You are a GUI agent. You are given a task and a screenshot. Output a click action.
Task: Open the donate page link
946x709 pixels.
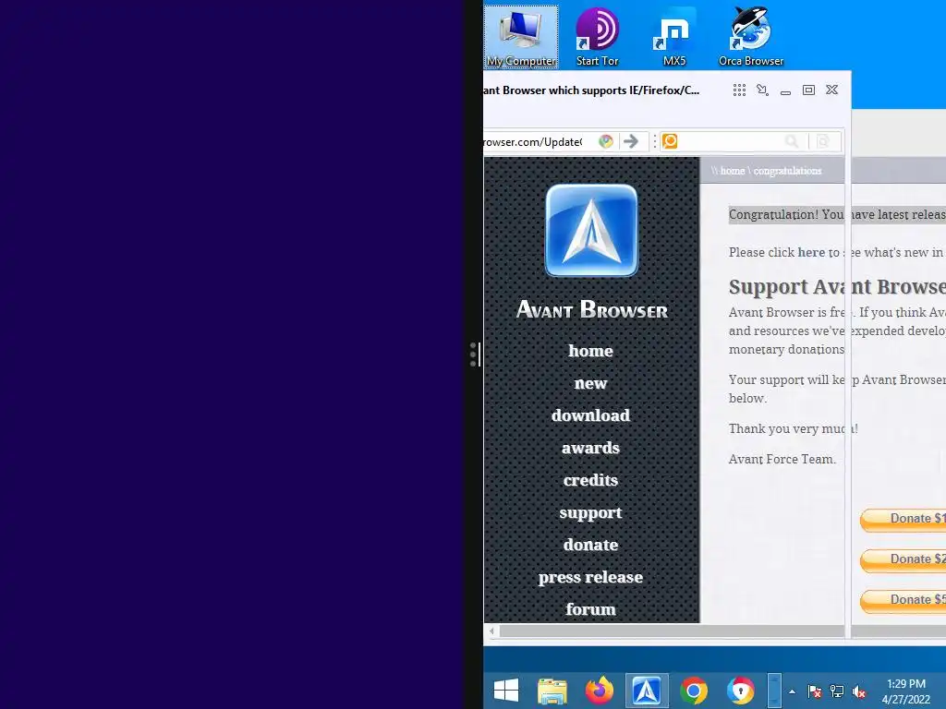pyautogui.click(x=590, y=545)
